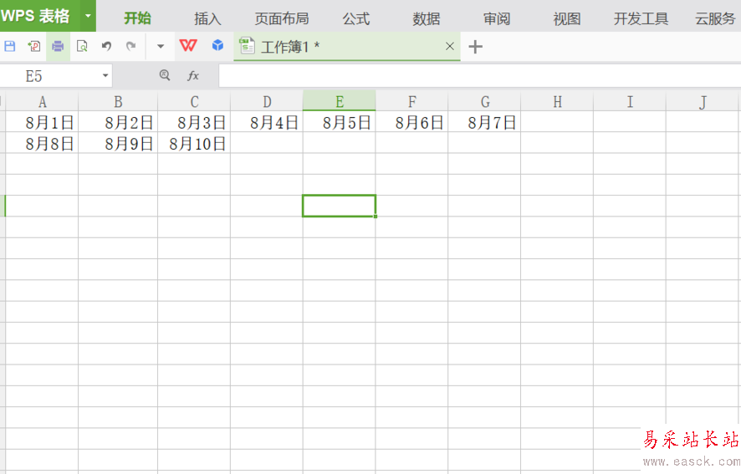Image resolution: width=741 pixels, height=474 pixels.
Task: Expand the WPS 表格 menu dropdown arrow
Action: click(x=88, y=16)
